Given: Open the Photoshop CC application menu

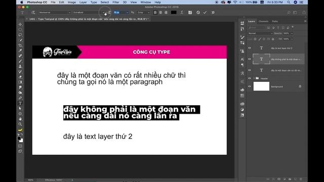Looking at the screenshot, I should pyautogui.click(x=37, y=2).
